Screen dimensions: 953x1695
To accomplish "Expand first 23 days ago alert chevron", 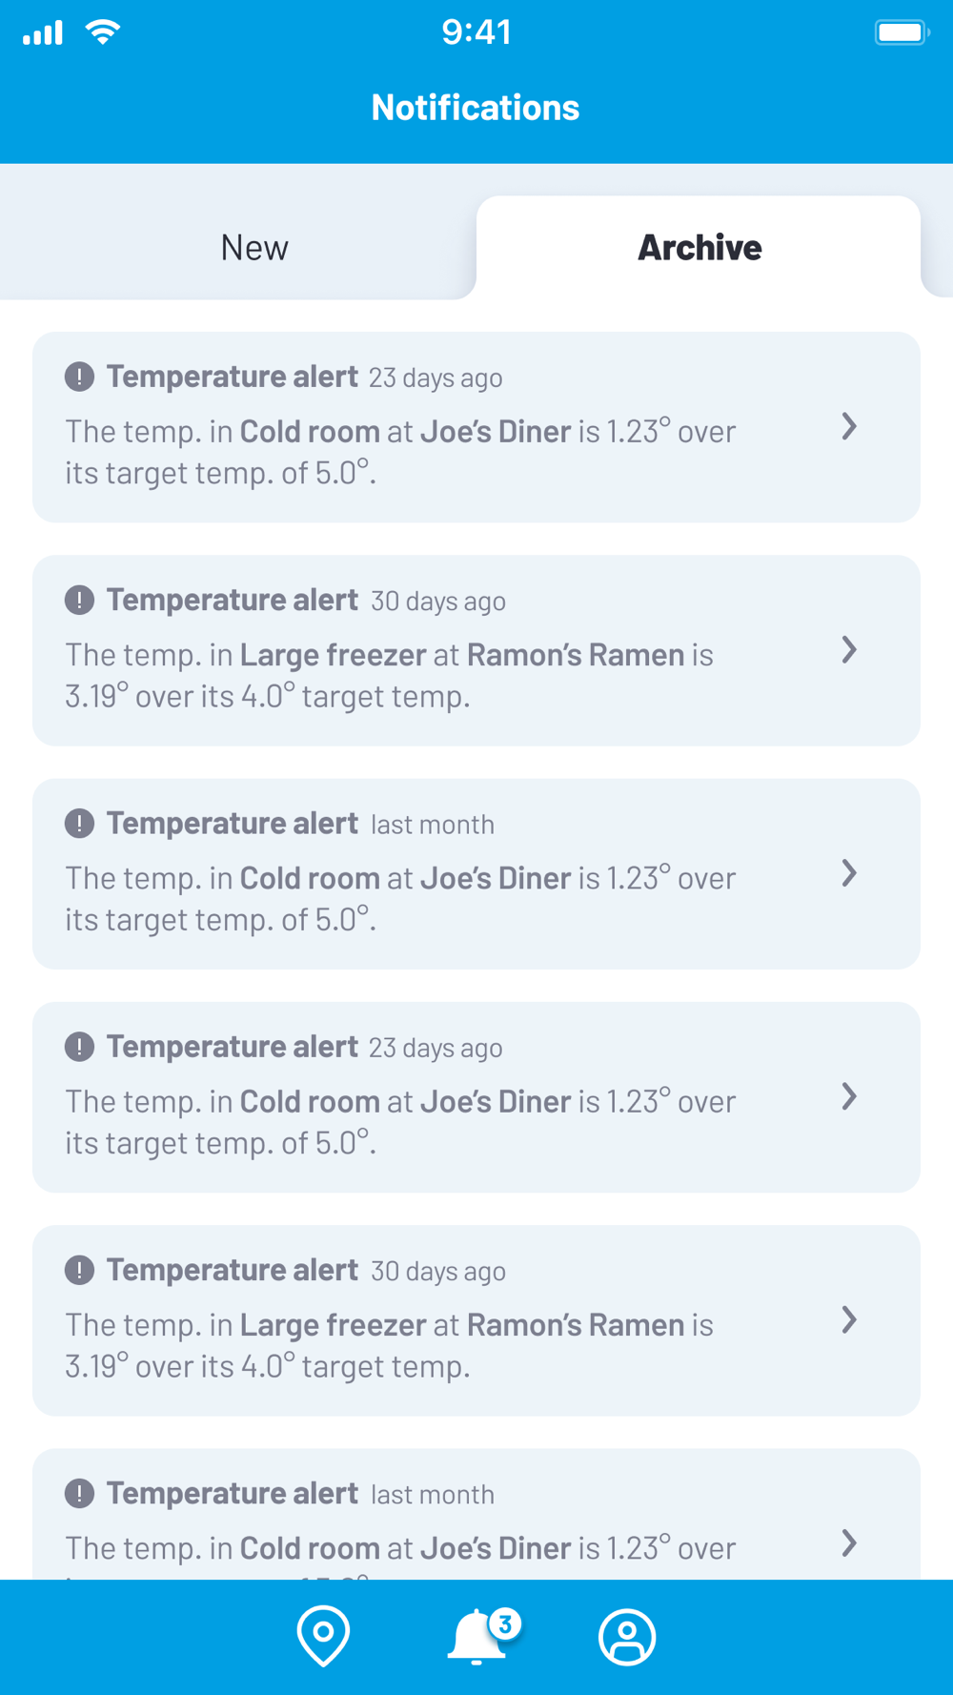I will coord(849,426).
